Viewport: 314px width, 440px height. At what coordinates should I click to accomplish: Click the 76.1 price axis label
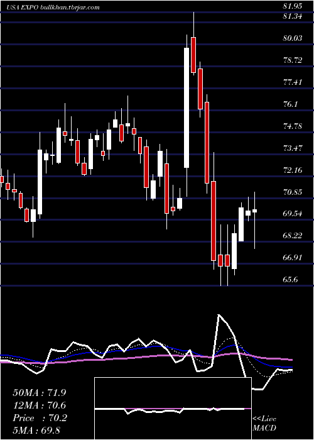[x=290, y=104]
